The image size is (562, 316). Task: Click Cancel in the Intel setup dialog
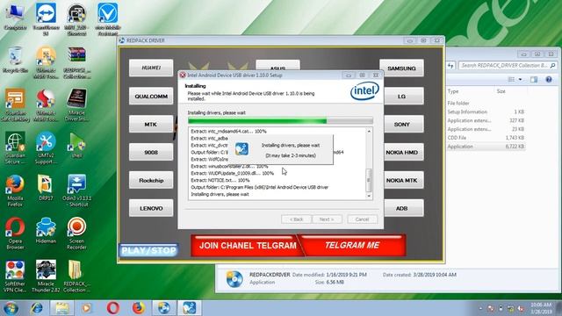click(x=362, y=219)
